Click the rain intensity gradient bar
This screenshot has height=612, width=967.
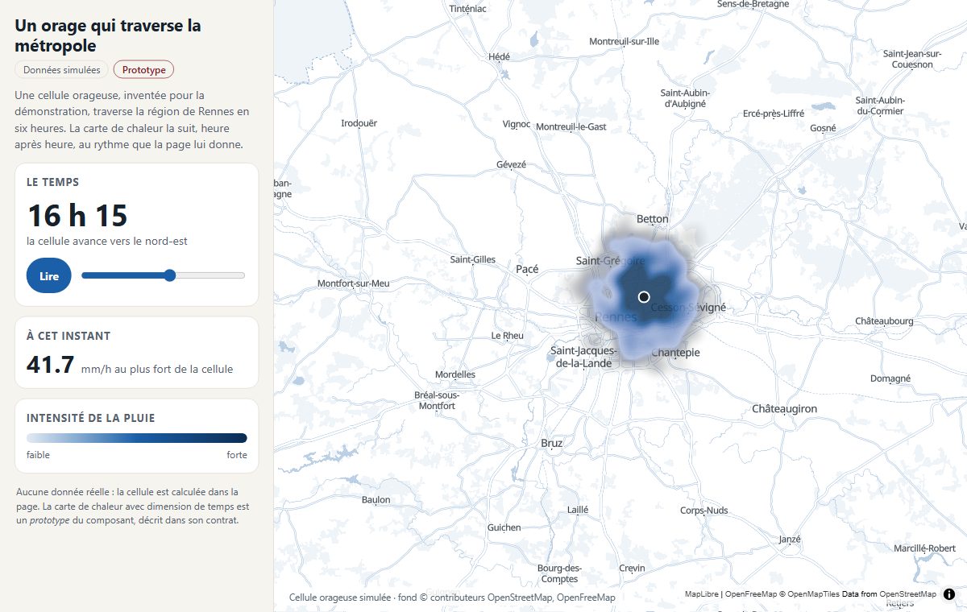coord(137,438)
